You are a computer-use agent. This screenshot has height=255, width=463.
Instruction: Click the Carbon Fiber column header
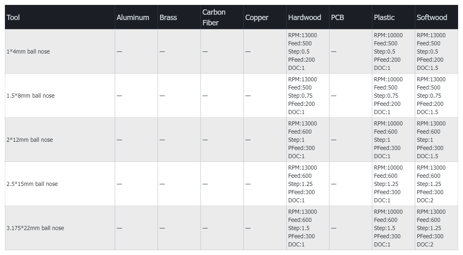[214, 18]
